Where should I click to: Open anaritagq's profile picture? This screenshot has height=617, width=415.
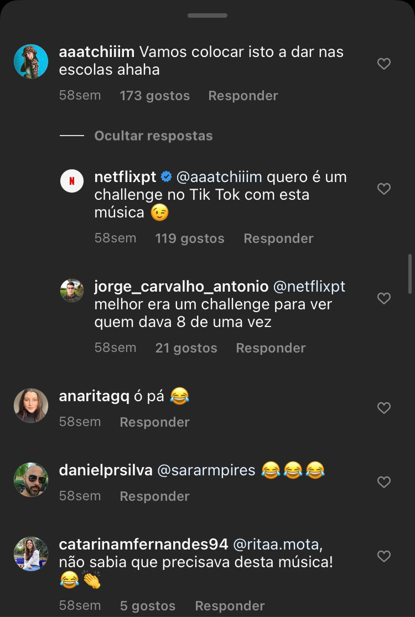pos(31,406)
